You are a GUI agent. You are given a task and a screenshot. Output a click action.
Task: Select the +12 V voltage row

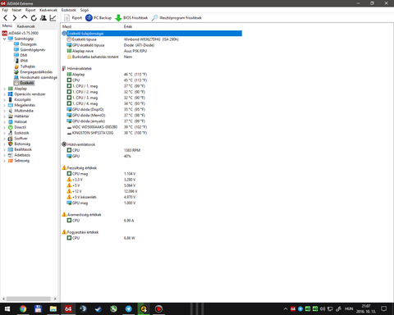click(x=152, y=191)
